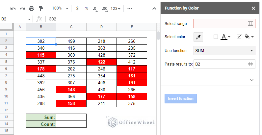Click the red cell containing 178

(x=41, y=69)
